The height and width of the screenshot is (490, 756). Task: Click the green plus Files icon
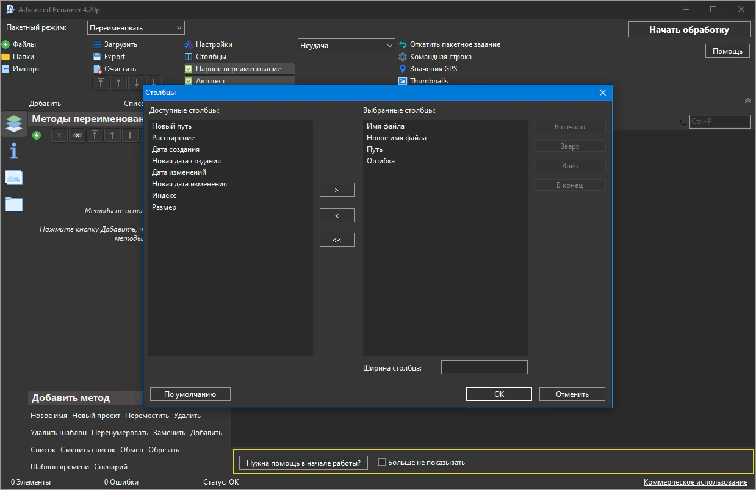(5, 44)
